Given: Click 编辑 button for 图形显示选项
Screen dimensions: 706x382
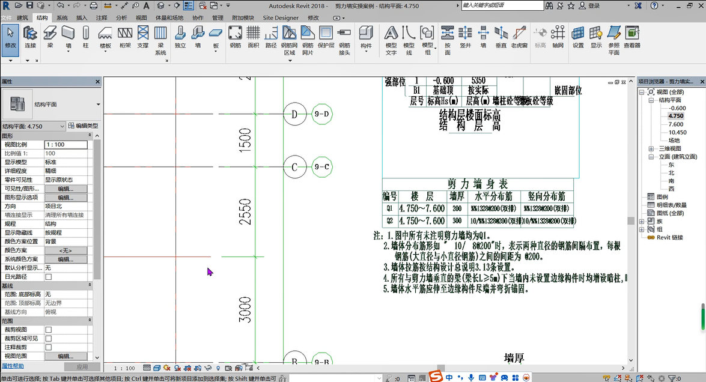Looking at the screenshot, I should (x=65, y=198).
